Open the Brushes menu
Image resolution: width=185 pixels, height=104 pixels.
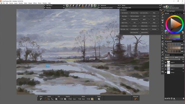21,3
